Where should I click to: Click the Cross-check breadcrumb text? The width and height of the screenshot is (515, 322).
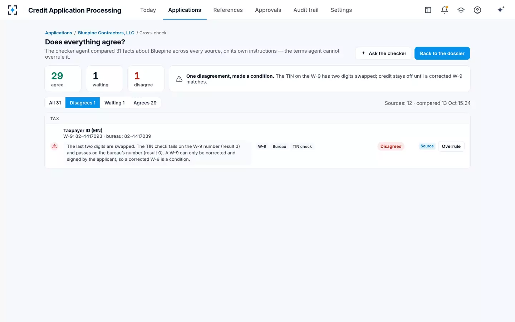click(x=153, y=33)
